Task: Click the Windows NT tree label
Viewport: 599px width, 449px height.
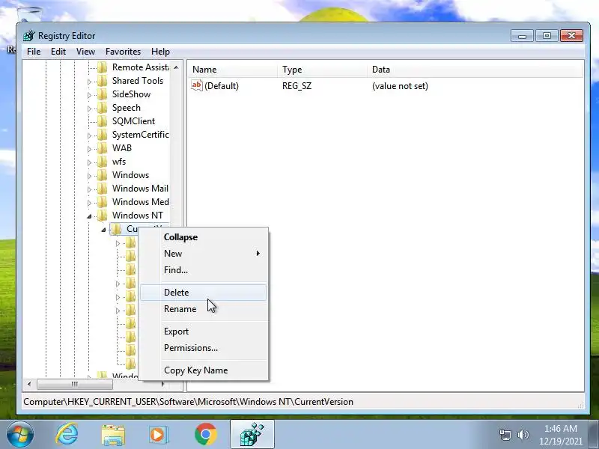Action: pyautogui.click(x=138, y=216)
